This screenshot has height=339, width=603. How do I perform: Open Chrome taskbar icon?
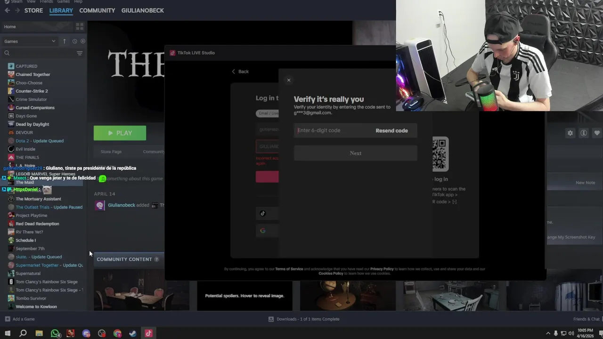118,333
